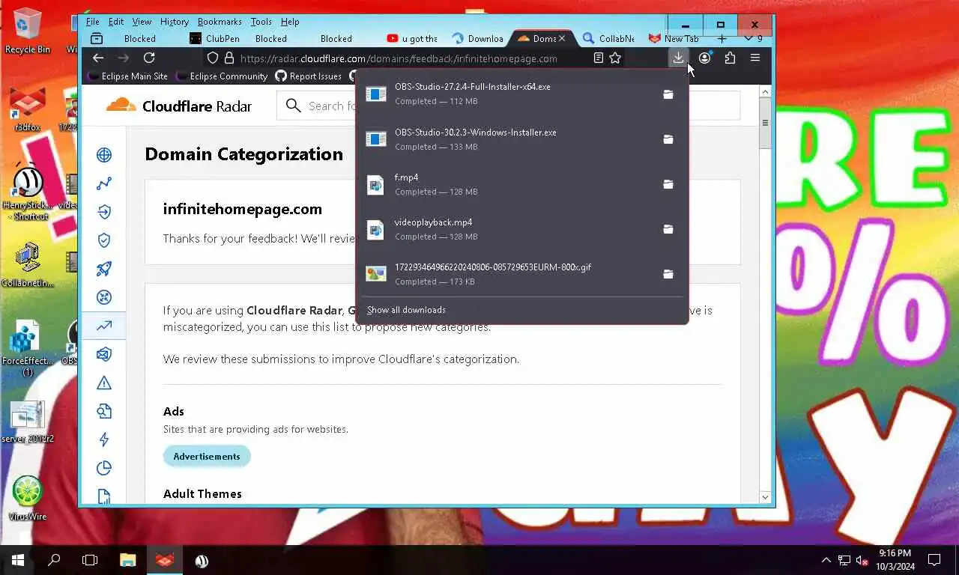959x575 pixels.
Task: Reload the current page
Action: (x=149, y=58)
